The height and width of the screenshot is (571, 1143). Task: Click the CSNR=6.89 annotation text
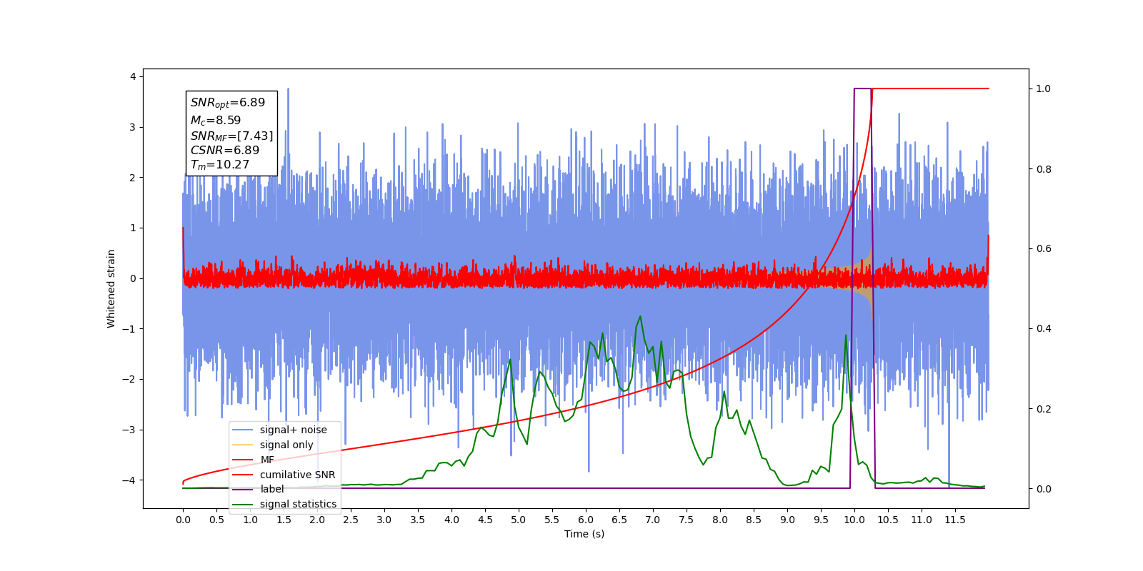224,150
